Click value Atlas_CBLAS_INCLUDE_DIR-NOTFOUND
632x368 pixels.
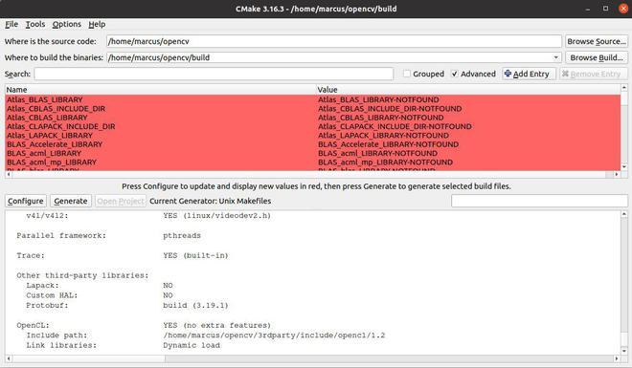pos(390,109)
